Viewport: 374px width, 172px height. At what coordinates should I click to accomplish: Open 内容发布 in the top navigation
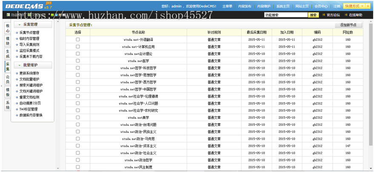tap(245, 6)
